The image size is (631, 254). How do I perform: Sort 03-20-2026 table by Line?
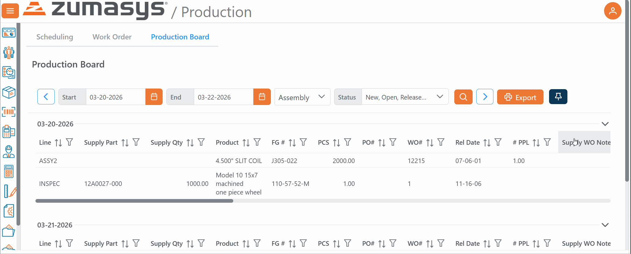coord(58,143)
